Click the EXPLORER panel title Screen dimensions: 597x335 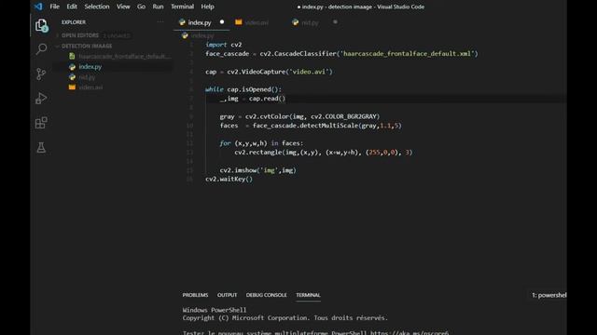tap(74, 22)
